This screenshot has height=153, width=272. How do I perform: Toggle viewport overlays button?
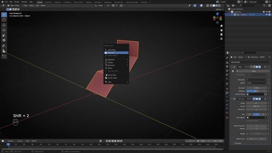(x=201, y=6)
